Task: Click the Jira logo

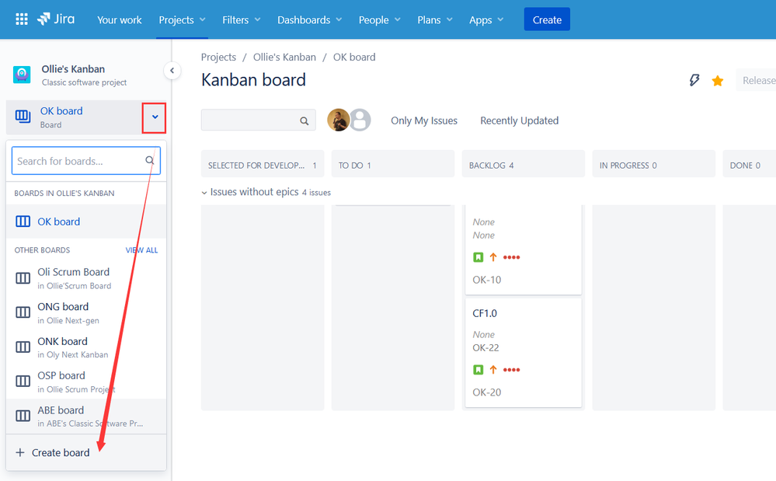Action: click(x=56, y=19)
